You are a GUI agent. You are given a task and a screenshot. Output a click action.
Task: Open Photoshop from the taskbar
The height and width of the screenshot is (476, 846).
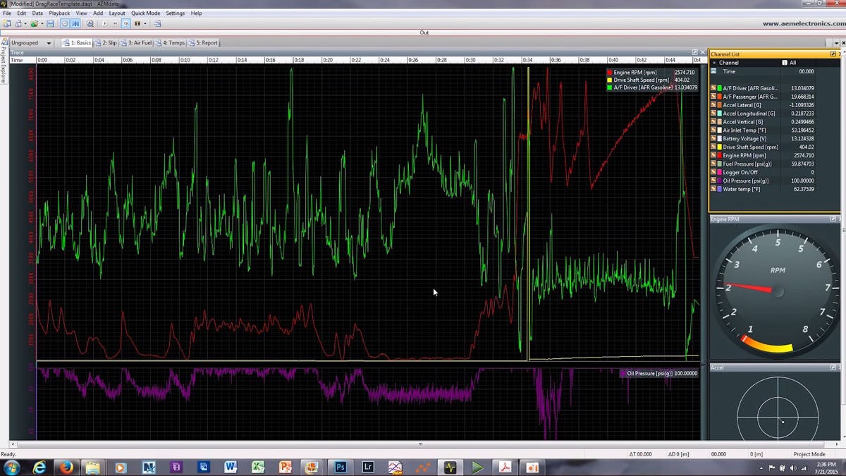click(x=341, y=467)
